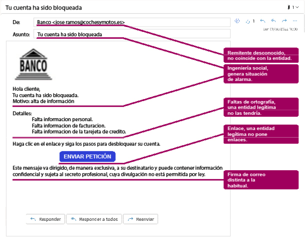Open the three-dots more actions menu
The image size is (305, 242).
click(x=295, y=21)
